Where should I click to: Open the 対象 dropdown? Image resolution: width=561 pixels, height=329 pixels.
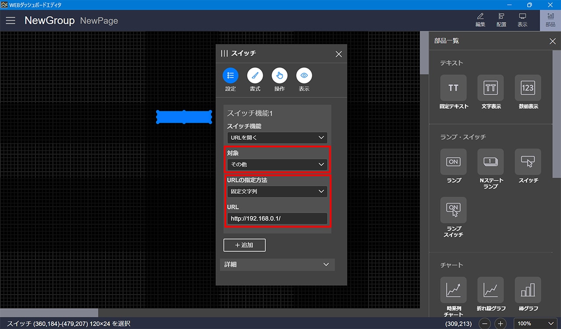tap(277, 164)
